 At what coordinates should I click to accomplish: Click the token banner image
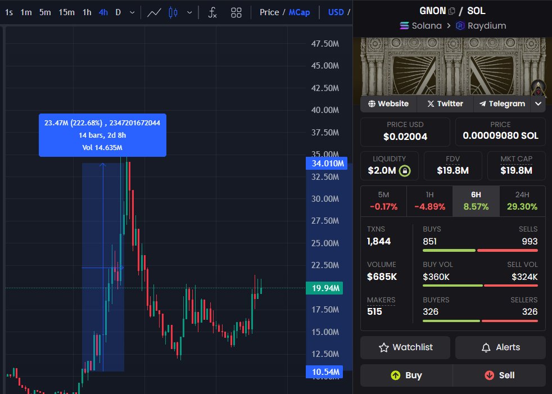453,66
